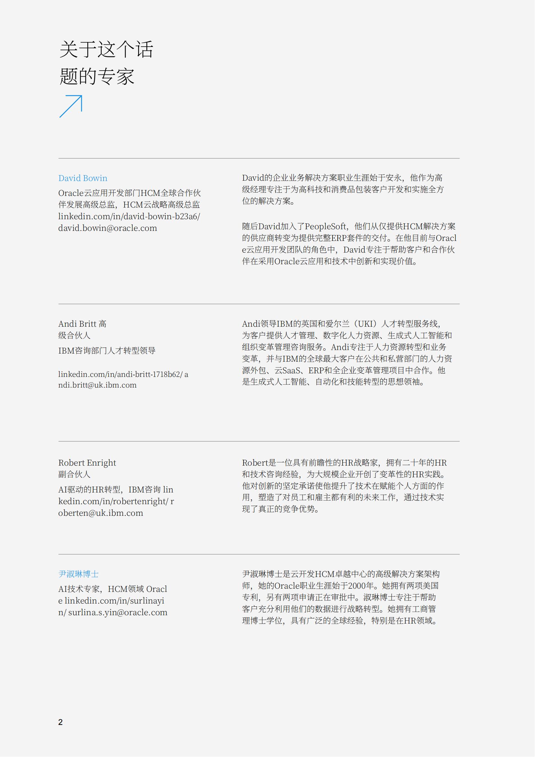535x757 pixels.
Task: Click paragraph line starting 随后David加入了PeopleSoft
Action: 349,226
